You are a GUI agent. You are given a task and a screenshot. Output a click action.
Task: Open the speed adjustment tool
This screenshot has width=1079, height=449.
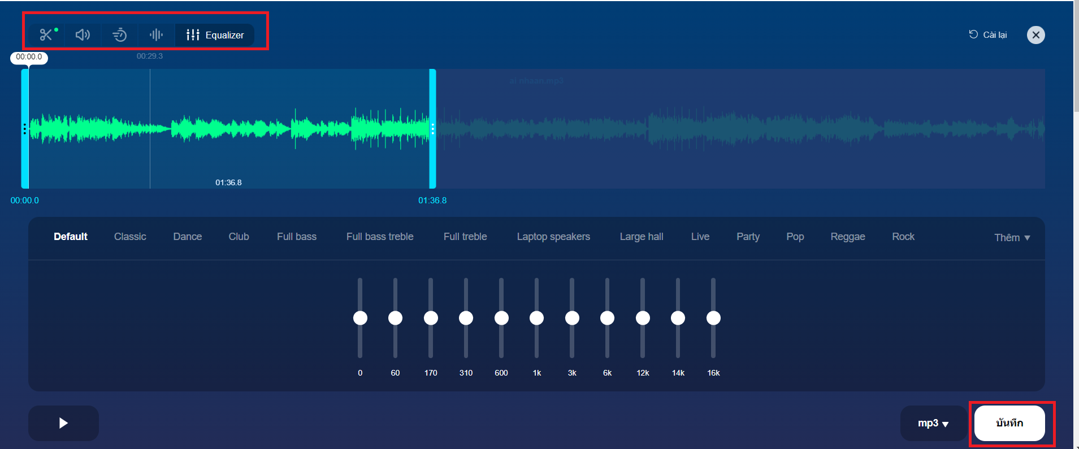point(119,35)
